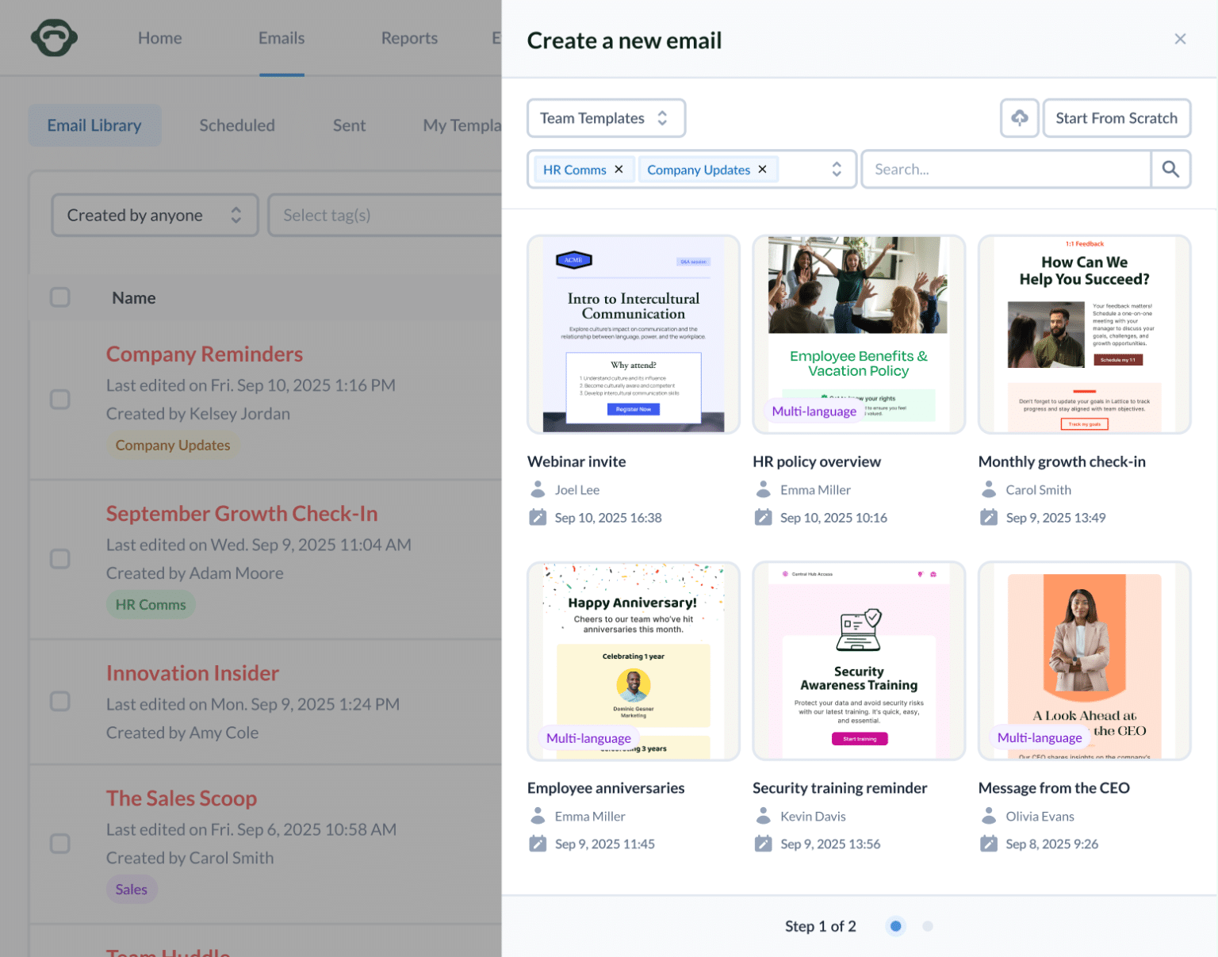Tick the Innovation Insider checkbox
This screenshot has height=957, width=1218.
pos(60,702)
